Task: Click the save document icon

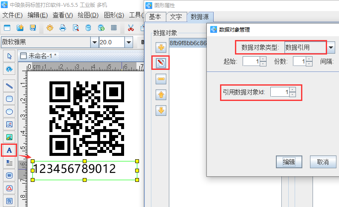Action: tap(33, 28)
